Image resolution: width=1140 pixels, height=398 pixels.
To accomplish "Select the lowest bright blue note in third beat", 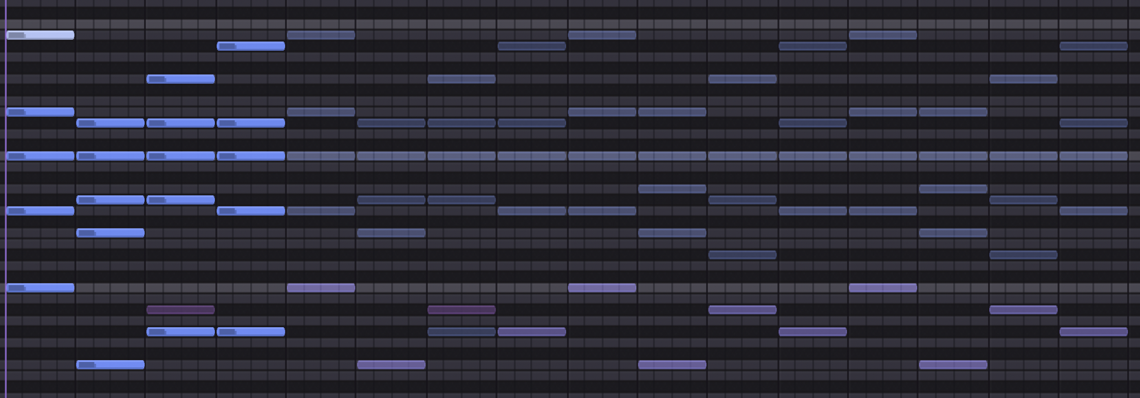I will point(181,331).
